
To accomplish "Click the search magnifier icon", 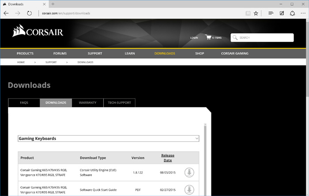I will tap(235, 38).
